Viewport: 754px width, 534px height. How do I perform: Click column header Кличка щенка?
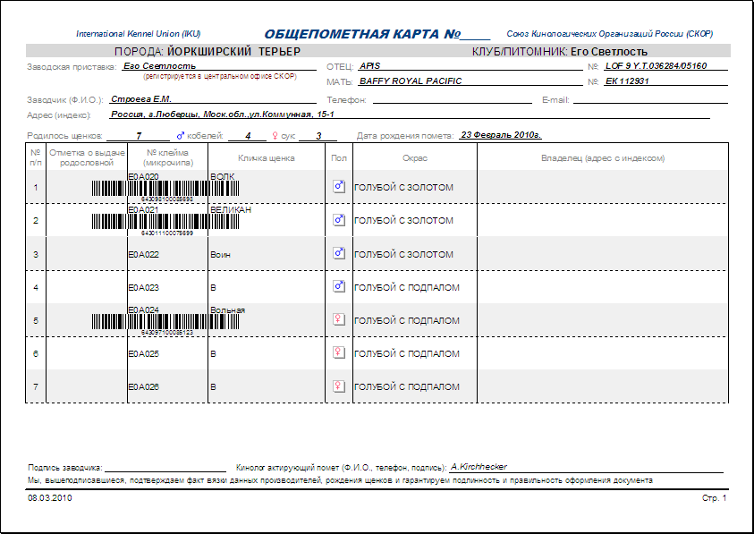(267, 157)
